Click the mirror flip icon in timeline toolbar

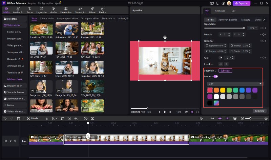point(76,118)
